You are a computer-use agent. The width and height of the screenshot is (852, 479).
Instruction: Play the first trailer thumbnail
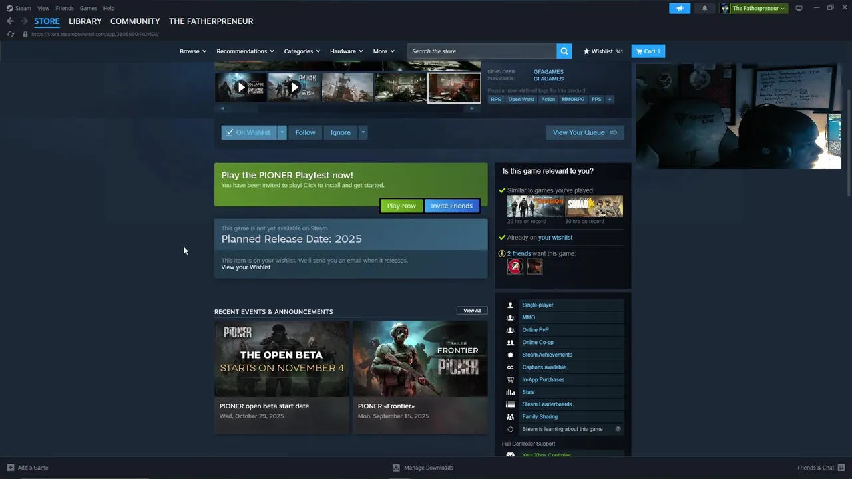[x=241, y=87]
